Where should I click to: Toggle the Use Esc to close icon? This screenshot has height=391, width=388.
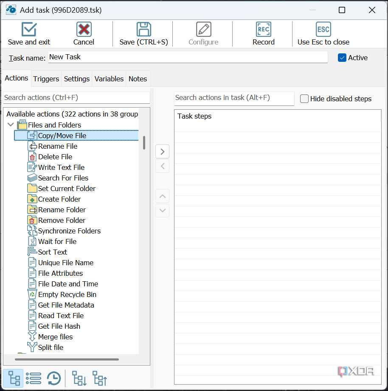pyautogui.click(x=323, y=29)
